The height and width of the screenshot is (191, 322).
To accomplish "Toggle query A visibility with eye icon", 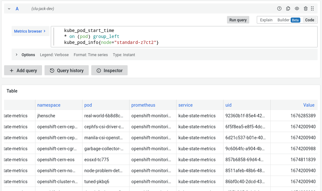I will (x=297, y=9).
